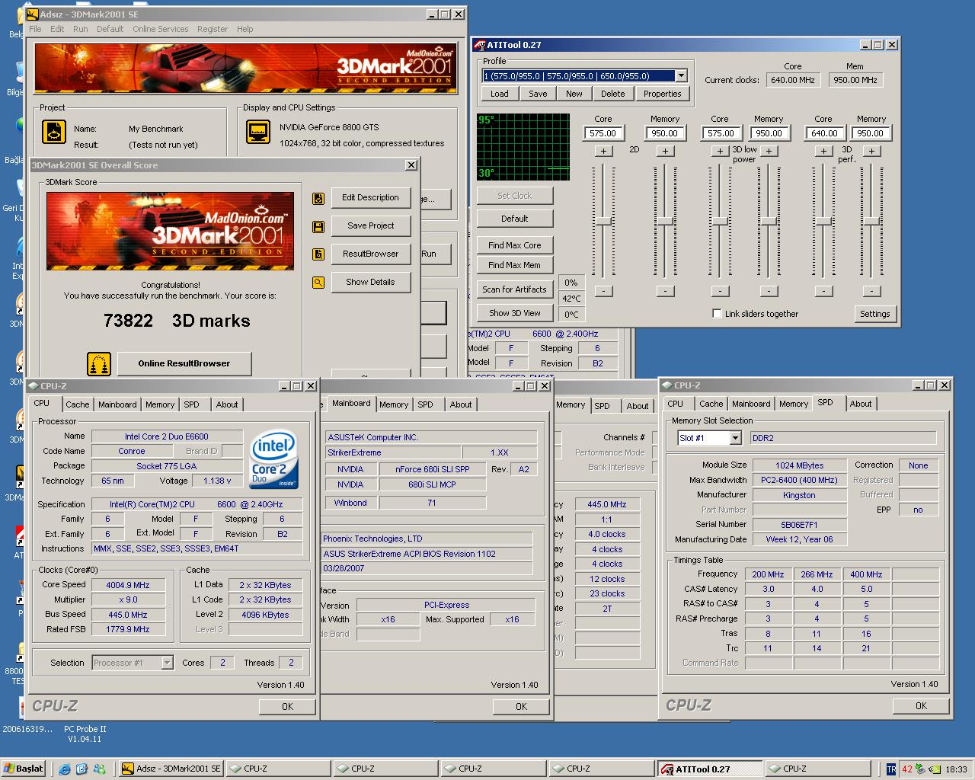Enable Link sliders together checkbox
This screenshot has width=975, height=780.
pos(717,314)
